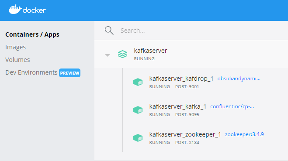Screen dimensions: 288x161
Task: Open the Containers / Apps section
Action: [x=32, y=34]
